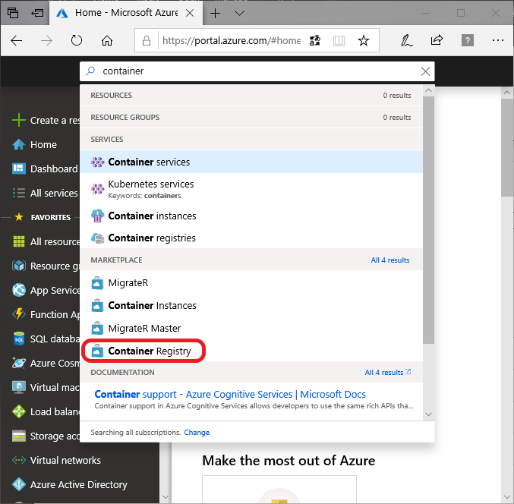Go to the browser home page icon
This screenshot has height=504, width=514.
pos(107,41)
